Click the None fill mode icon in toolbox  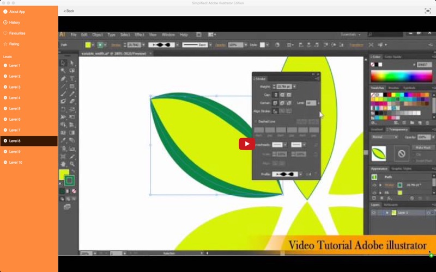coord(74,191)
